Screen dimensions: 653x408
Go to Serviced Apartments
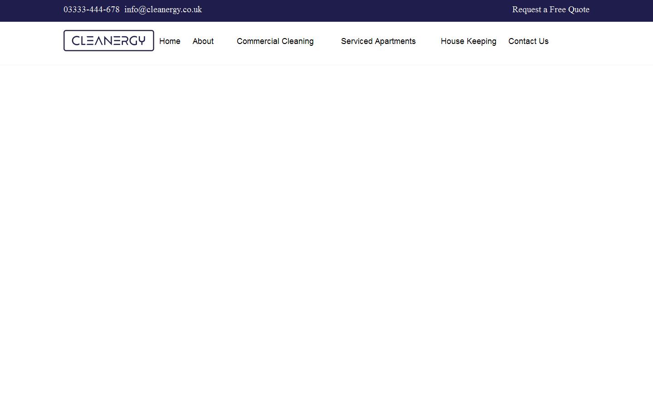(x=378, y=41)
